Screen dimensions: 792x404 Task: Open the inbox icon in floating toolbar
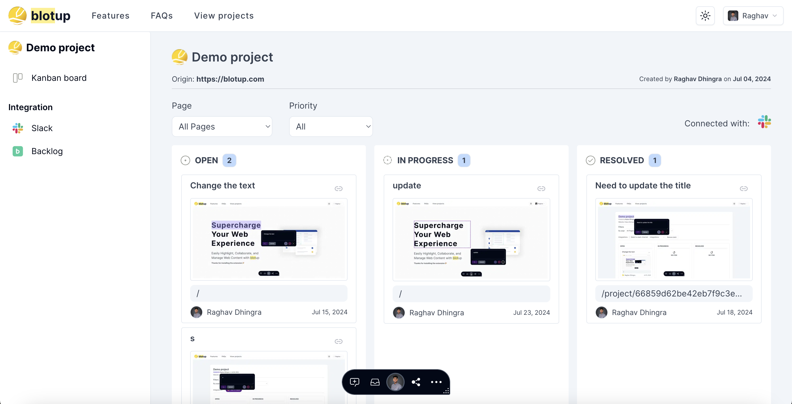click(375, 382)
